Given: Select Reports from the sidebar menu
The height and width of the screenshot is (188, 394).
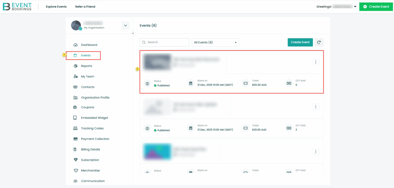Looking at the screenshot, I should click(86, 66).
